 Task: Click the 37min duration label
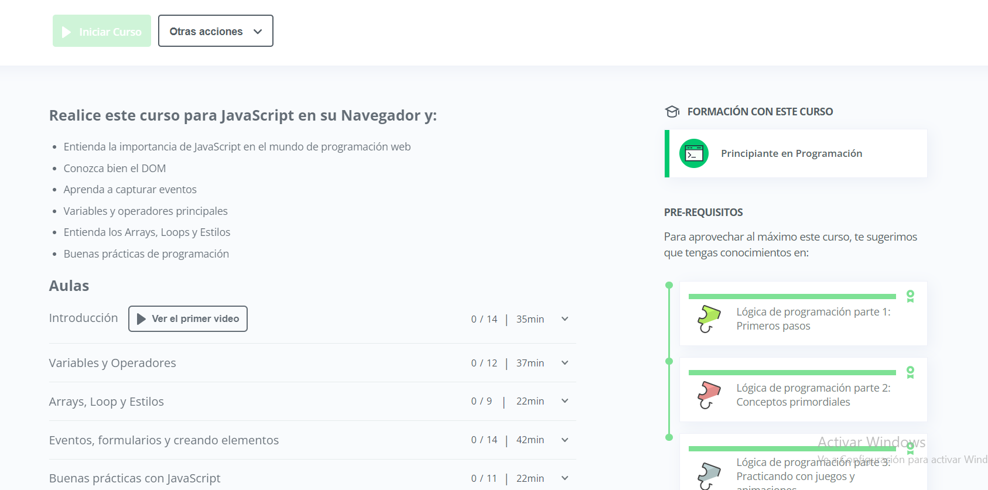[x=530, y=363]
